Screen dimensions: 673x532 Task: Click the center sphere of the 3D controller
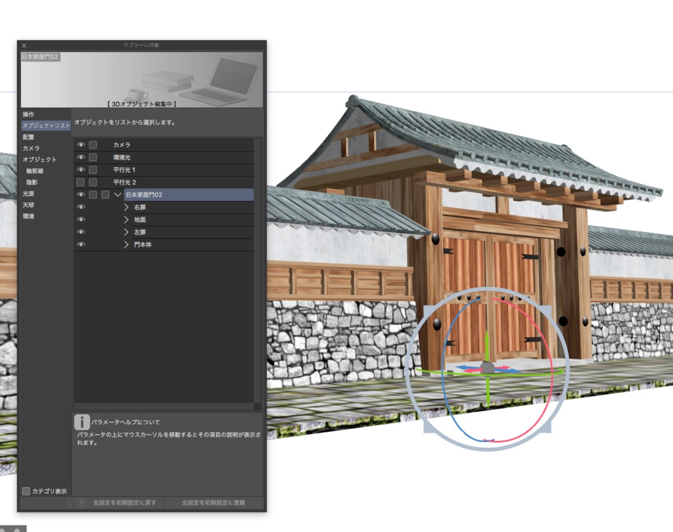(488, 365)
